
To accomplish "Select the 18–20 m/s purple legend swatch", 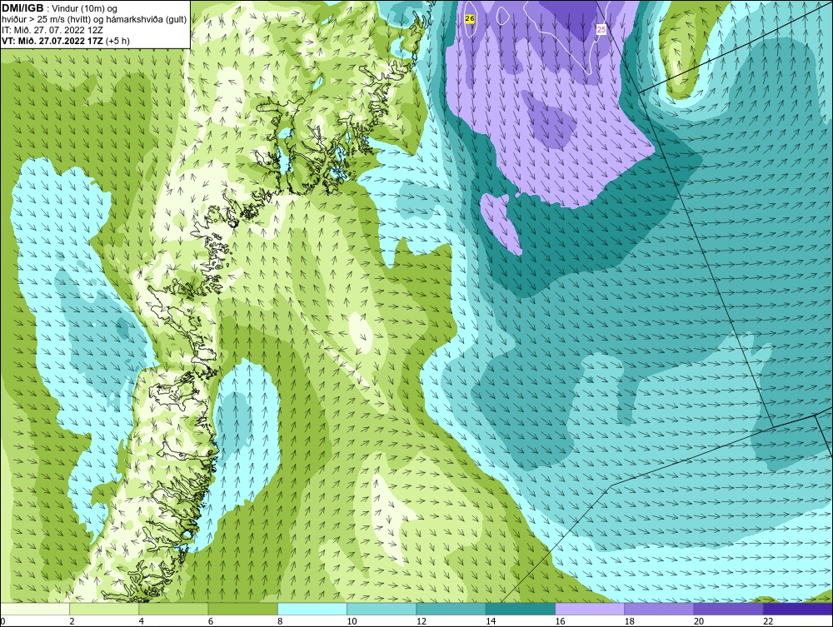I will (x=659, y=609).
